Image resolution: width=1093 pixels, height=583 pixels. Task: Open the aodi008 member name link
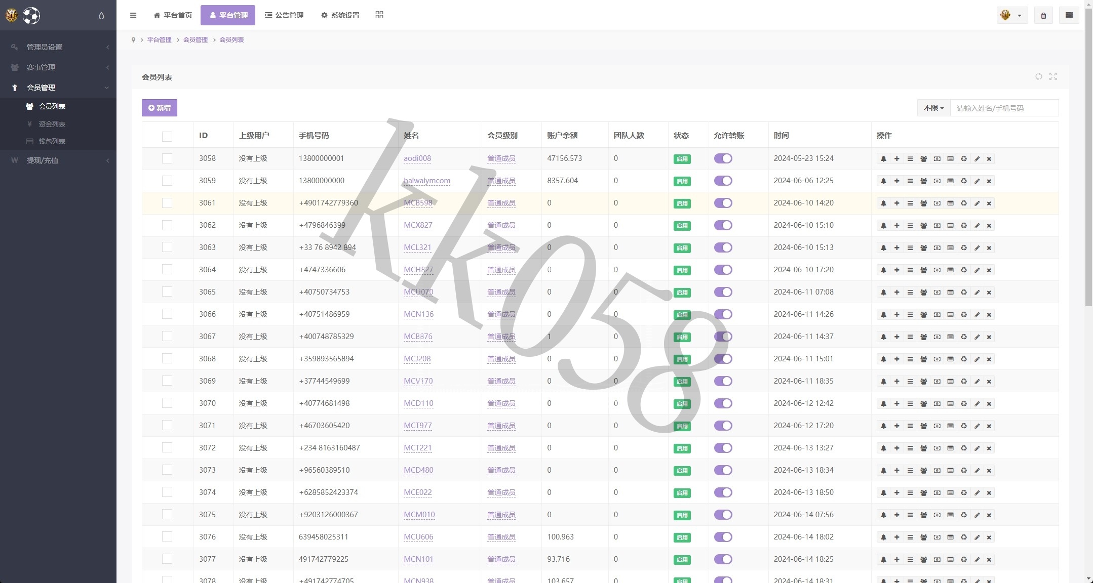pos(417,158)
